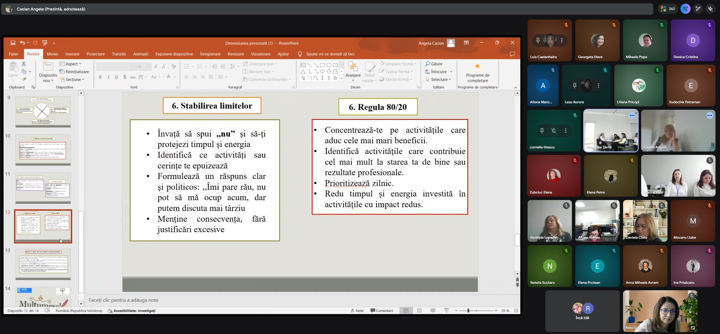Adjust the zoom slider handle in status bar

tap(468, 311)
